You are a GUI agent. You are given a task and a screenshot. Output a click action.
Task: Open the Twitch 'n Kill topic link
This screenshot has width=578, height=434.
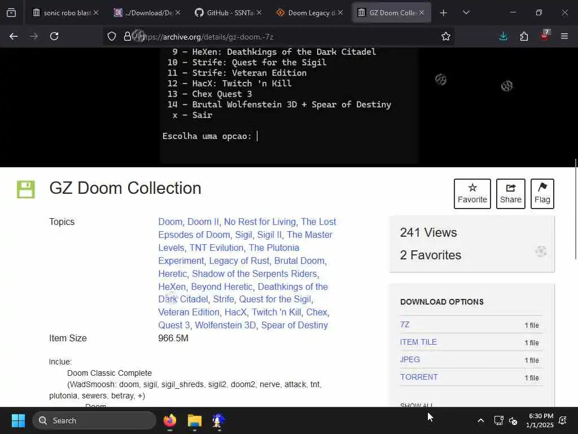point(276,312)
